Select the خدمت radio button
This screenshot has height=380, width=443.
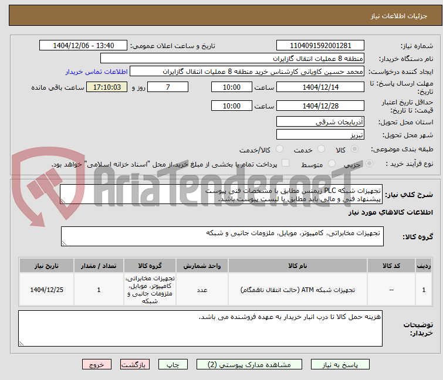point(321,149)
